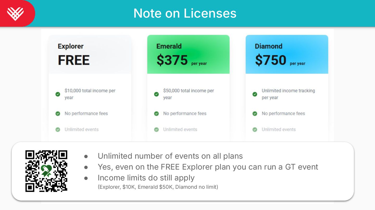The image size is (375, 210).
Task: Click Diamond Unlimited events checkmark
Action: (255, 129)
